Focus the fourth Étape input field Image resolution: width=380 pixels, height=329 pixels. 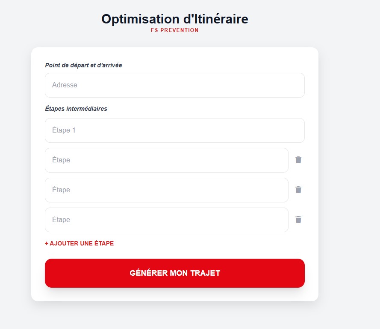tap(167, 219)
